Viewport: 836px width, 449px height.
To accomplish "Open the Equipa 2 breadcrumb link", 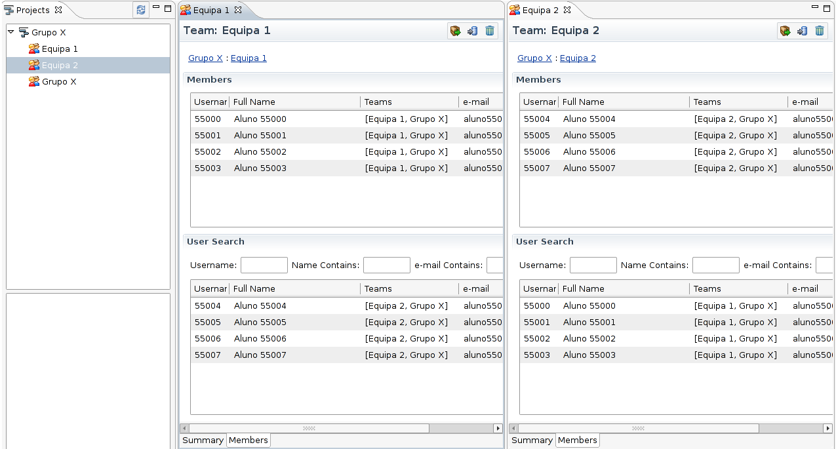I will 578,58.
